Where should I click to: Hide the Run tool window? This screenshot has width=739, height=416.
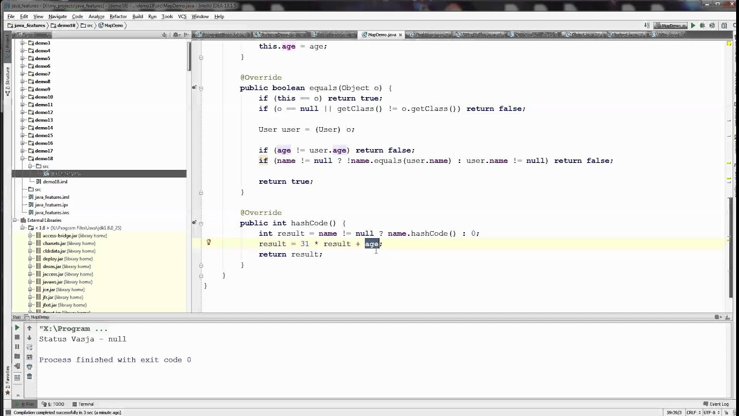pyautogui.click(x=727, y=317)
